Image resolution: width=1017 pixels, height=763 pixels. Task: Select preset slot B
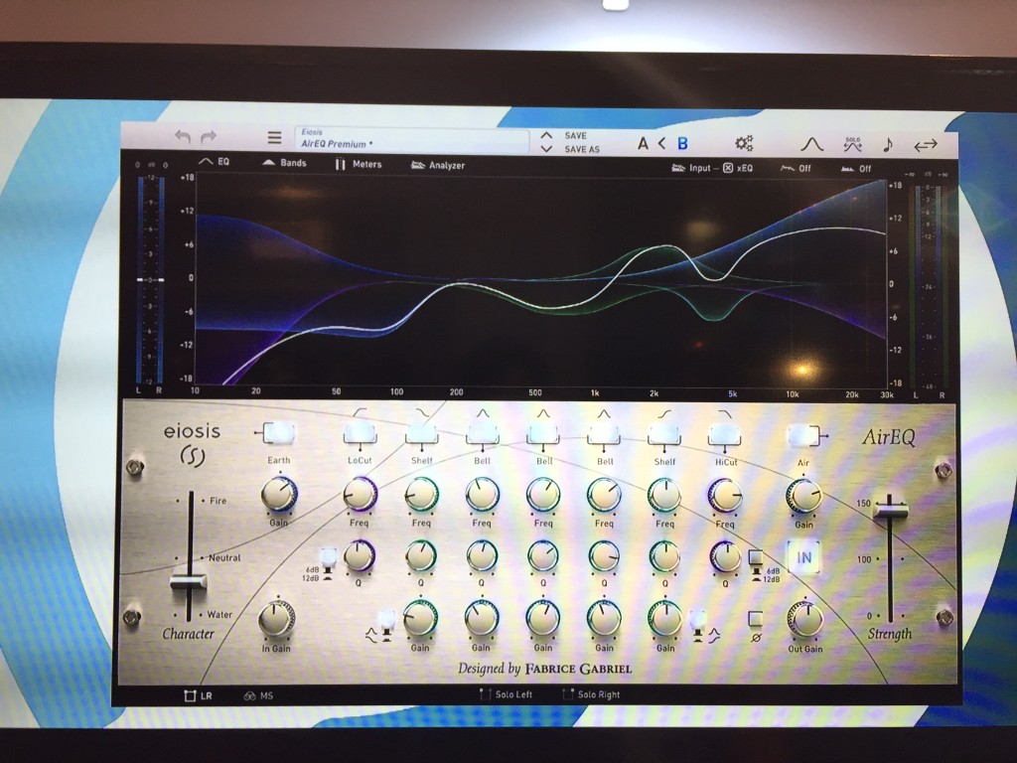point(682,143)
